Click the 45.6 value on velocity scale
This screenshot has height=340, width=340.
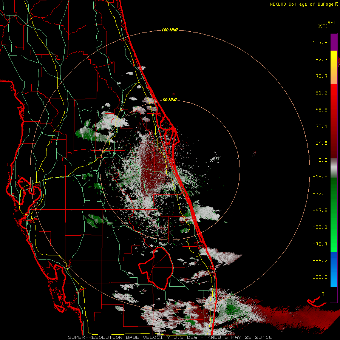coord(321,110)
